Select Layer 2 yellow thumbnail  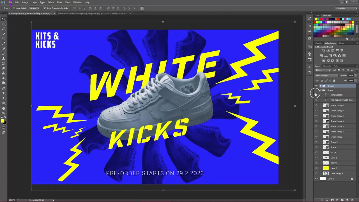point(326,168)
